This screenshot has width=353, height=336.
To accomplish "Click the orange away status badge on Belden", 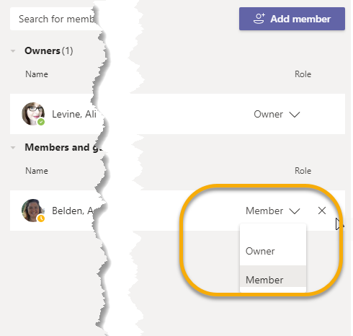I will click(41, 218).
